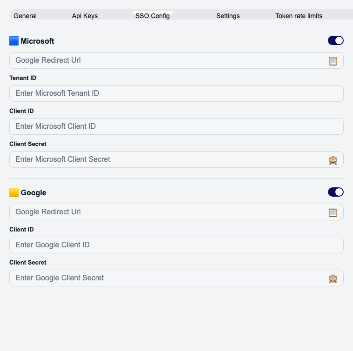Focus the Microsoft Client Secret field
This screenshot has width=353, height=351.
[167, 159]
